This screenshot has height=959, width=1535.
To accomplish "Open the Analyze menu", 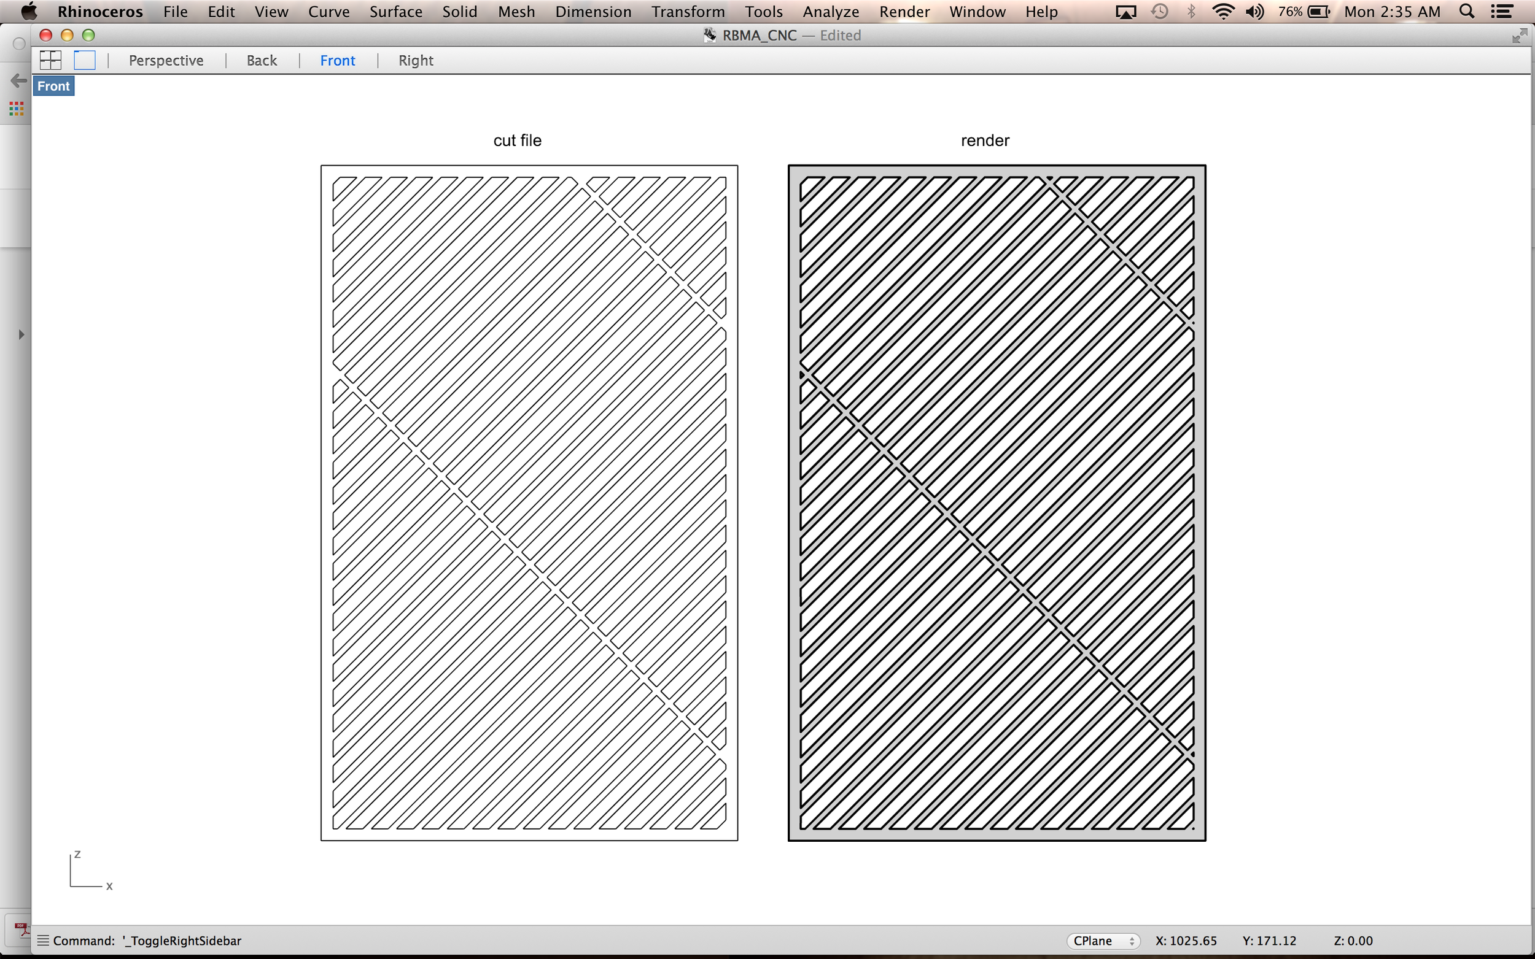I will 831,12.
